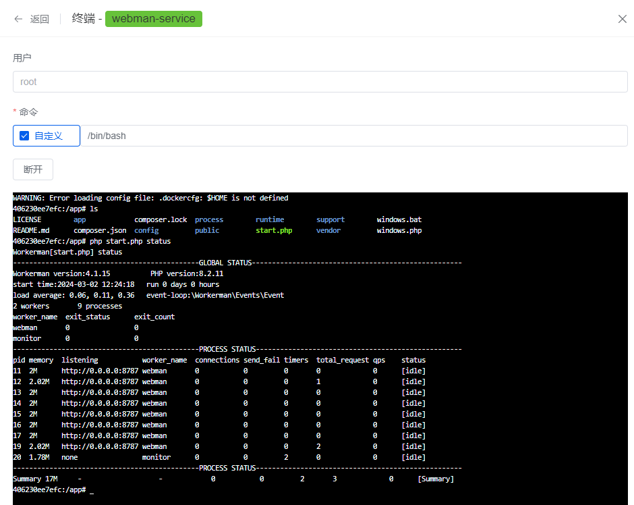Click 'PHP version:8.2.11' text
The width and height of the screenshot is (634, 505).
(187, 273)
